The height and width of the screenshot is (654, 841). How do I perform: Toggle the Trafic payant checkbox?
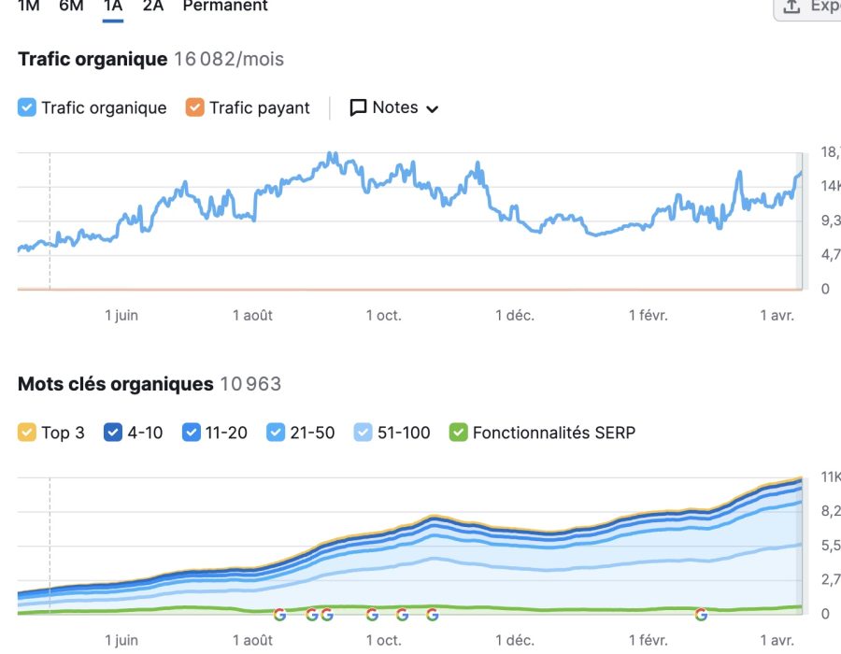tap(194, 107)
